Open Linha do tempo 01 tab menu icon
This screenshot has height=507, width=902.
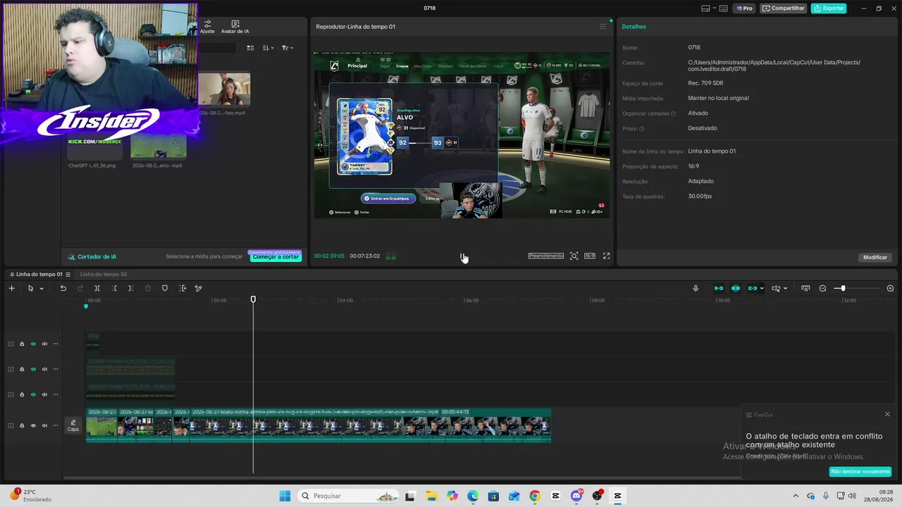67,274
